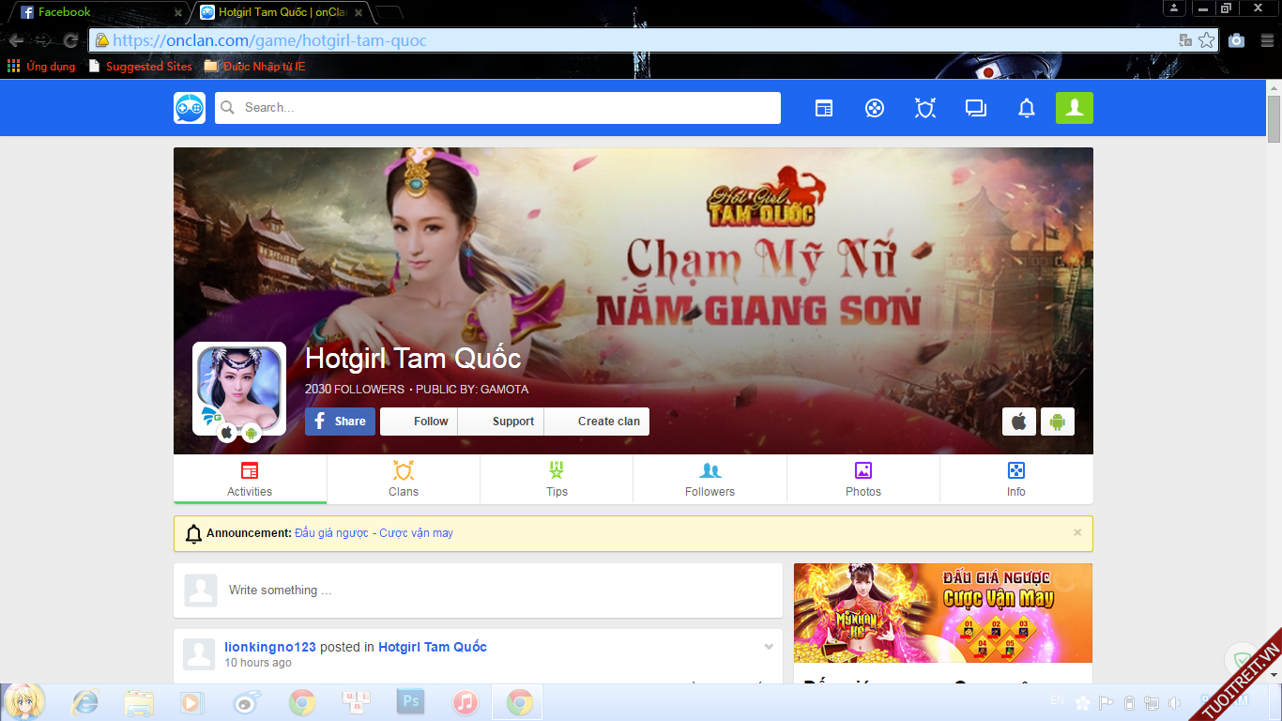Click the green user profile icon
Image resolution: width=1282 pixels, height=721 pixels.
[1074, 108]
